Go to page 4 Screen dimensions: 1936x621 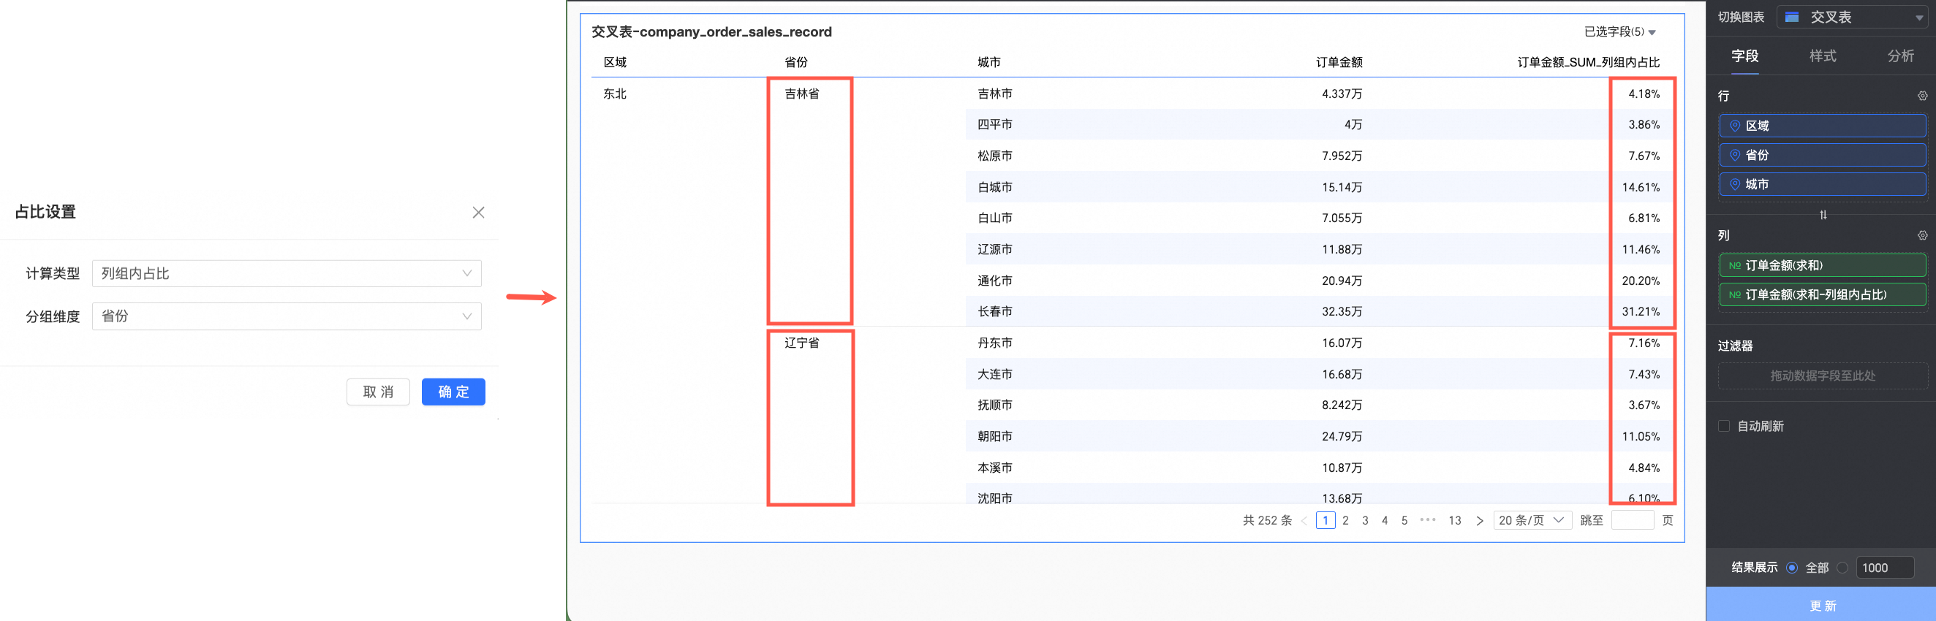click(x=1384, y=520)
